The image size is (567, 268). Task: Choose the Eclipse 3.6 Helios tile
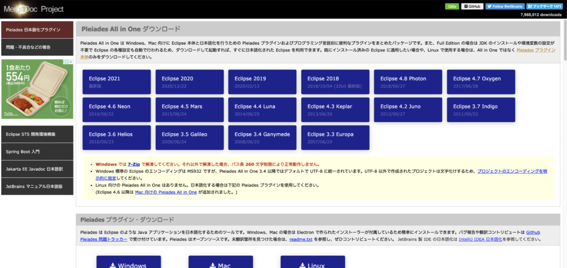tap(116, 138)
